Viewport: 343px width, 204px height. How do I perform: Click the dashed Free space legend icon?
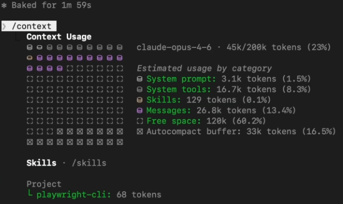pos(140,121)
